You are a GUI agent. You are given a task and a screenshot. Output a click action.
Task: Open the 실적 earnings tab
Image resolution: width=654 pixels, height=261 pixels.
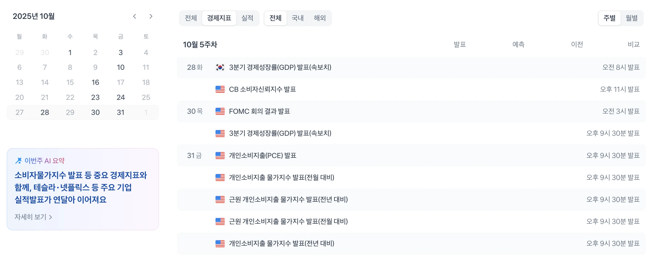[247, 18]
